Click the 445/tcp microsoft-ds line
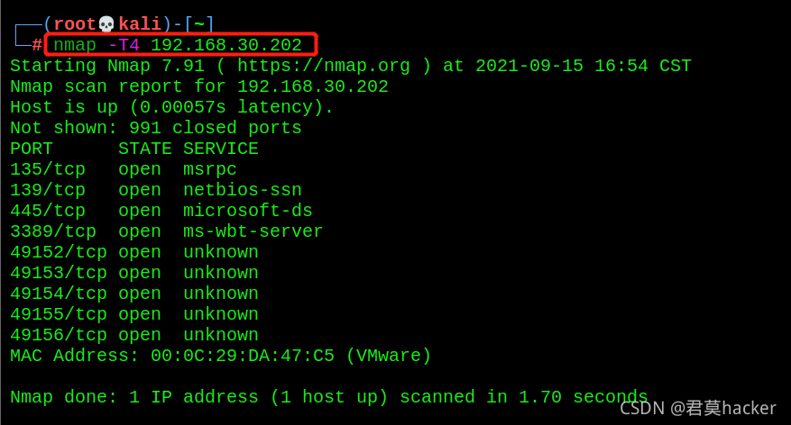Screen dimensions: 791x425 [x=161, y=211]
